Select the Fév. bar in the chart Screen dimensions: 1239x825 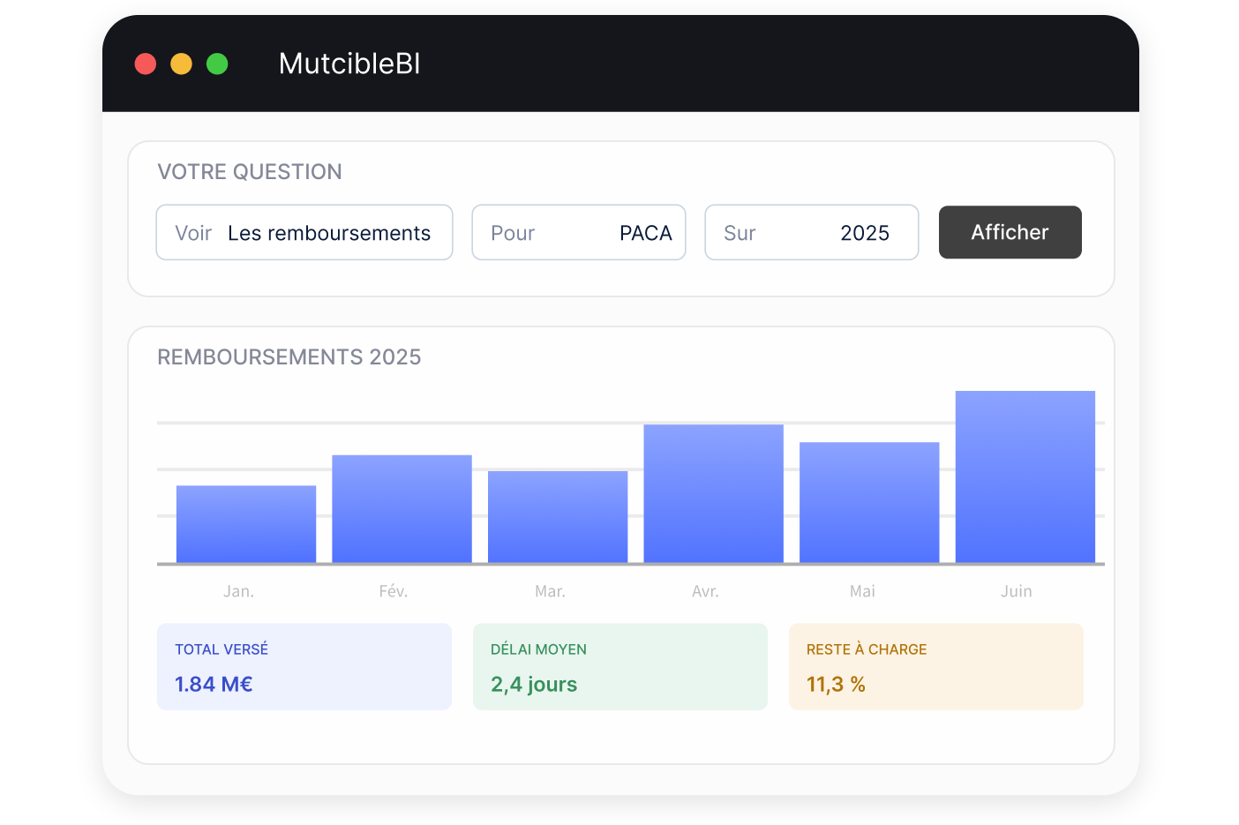(402, 509)
